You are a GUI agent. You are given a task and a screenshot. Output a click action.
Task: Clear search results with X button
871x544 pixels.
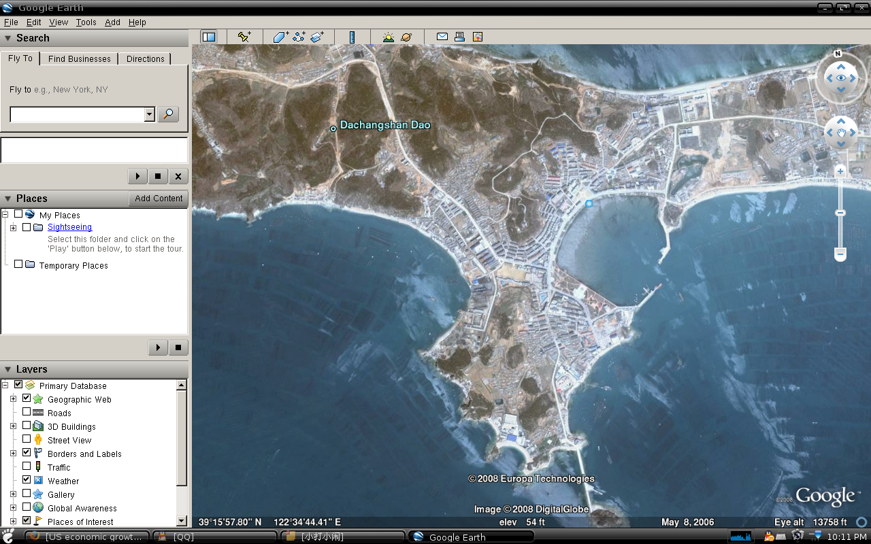pyautogui.click(x=178, y=176)
